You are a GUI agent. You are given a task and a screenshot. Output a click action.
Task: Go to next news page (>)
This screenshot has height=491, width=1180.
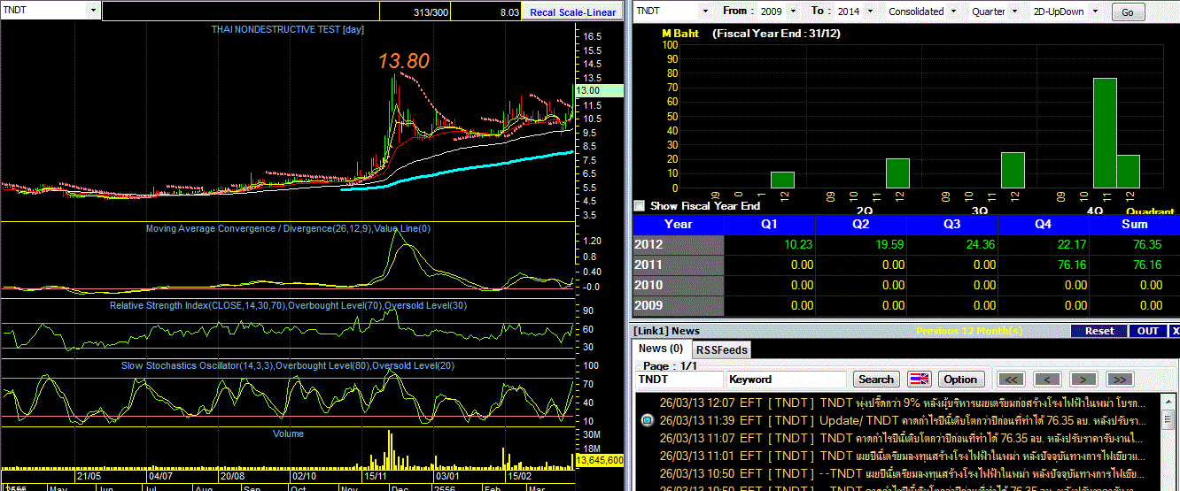(1083, 379)
